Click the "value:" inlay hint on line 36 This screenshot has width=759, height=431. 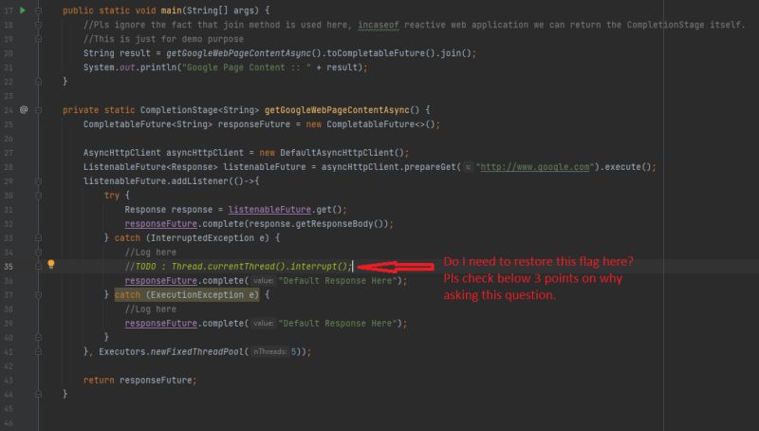(264, 281)
